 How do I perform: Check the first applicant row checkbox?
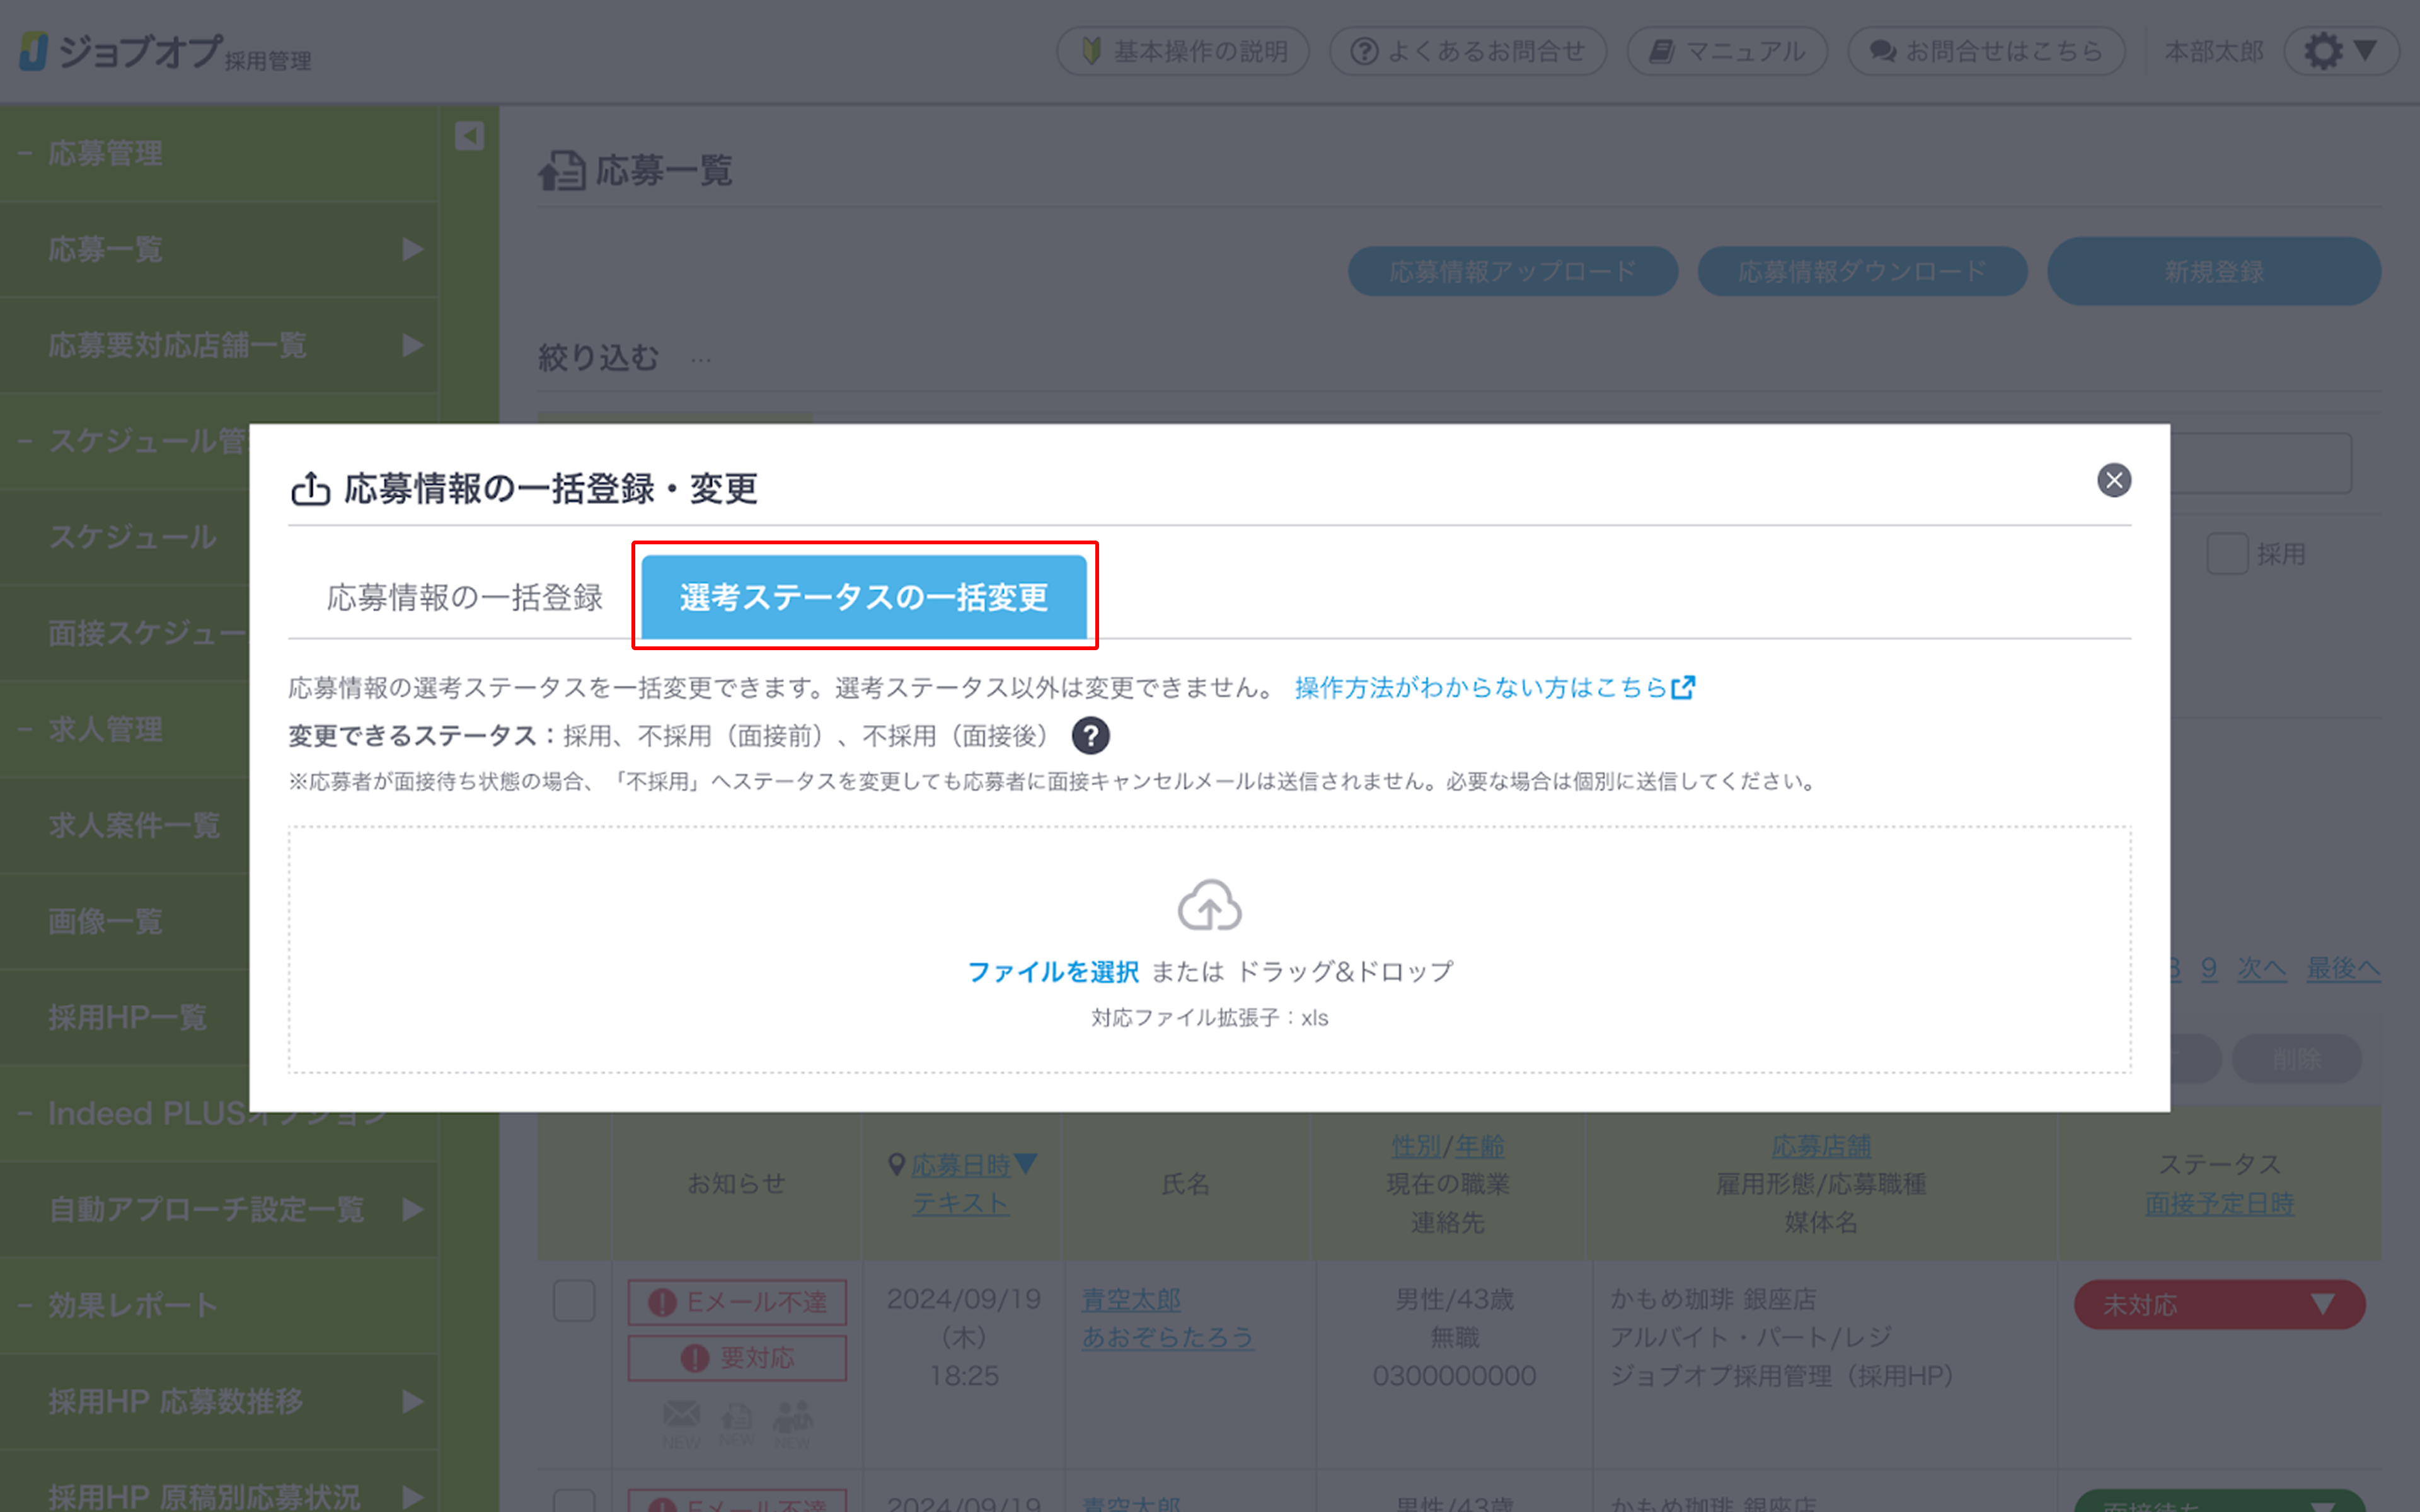(574, 1301)
